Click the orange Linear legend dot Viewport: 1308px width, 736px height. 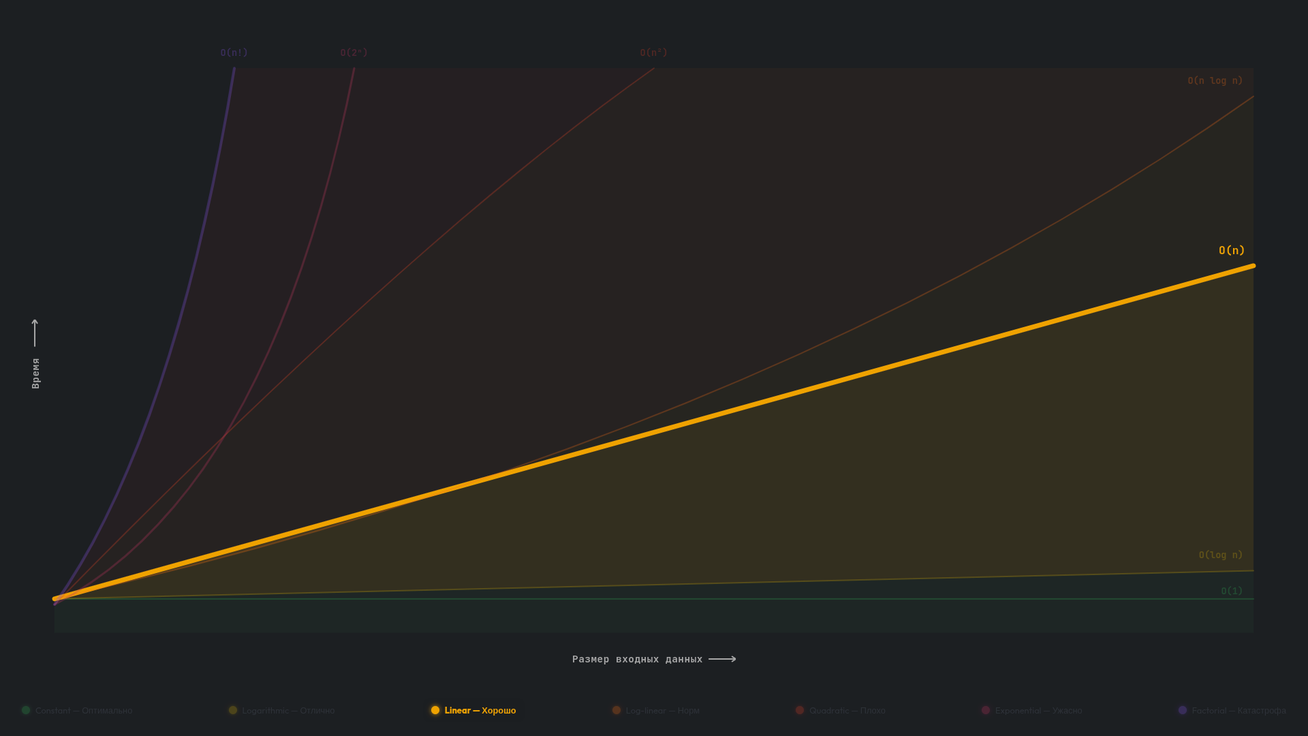tap(435, 710)
